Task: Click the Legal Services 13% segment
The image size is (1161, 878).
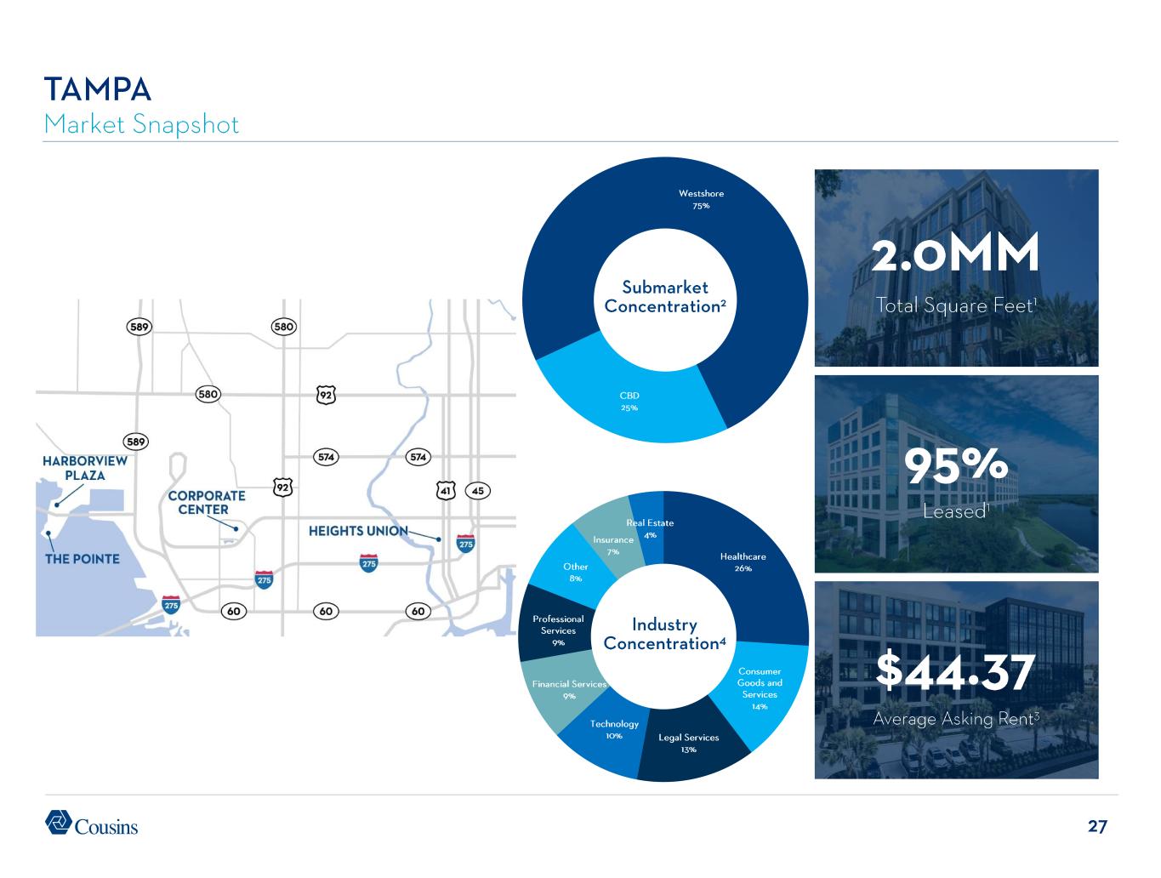Action: pos(689,743)
